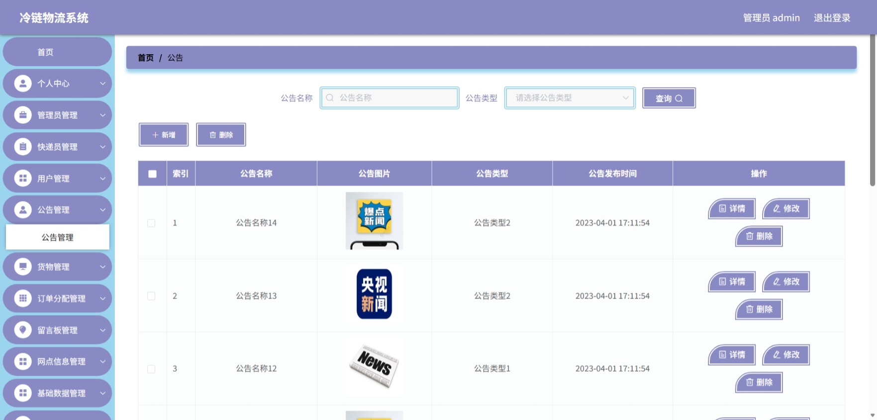Click the 订单分配管理 grid icon
The image size is (877, 420).
coord(23,299)
